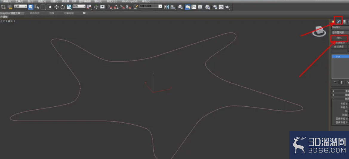The width and height of the screenshot is (349, 159).
Task: Click the Select and Manipulate icon
Action: [x=96, y=7]
